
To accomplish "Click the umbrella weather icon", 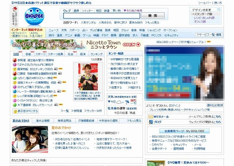I will (x=127, y=102).
